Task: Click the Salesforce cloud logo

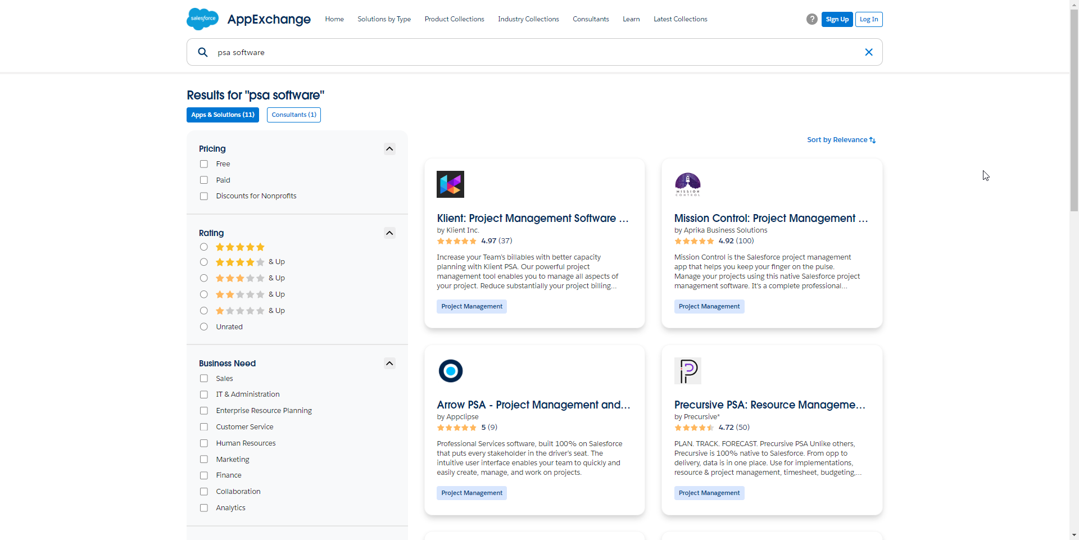Action: tap(202, 19)
